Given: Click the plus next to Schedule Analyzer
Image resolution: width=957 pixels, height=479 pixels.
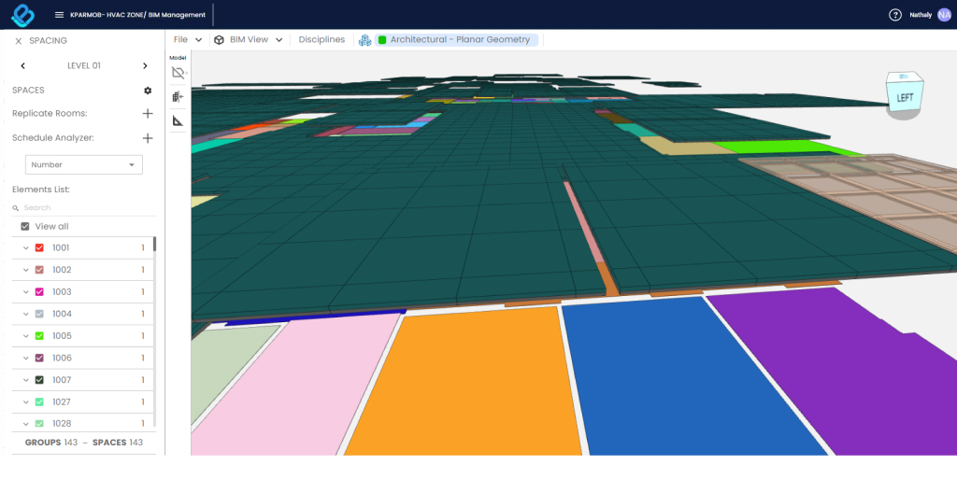Looking at the screenshot, I should (147, 138).
